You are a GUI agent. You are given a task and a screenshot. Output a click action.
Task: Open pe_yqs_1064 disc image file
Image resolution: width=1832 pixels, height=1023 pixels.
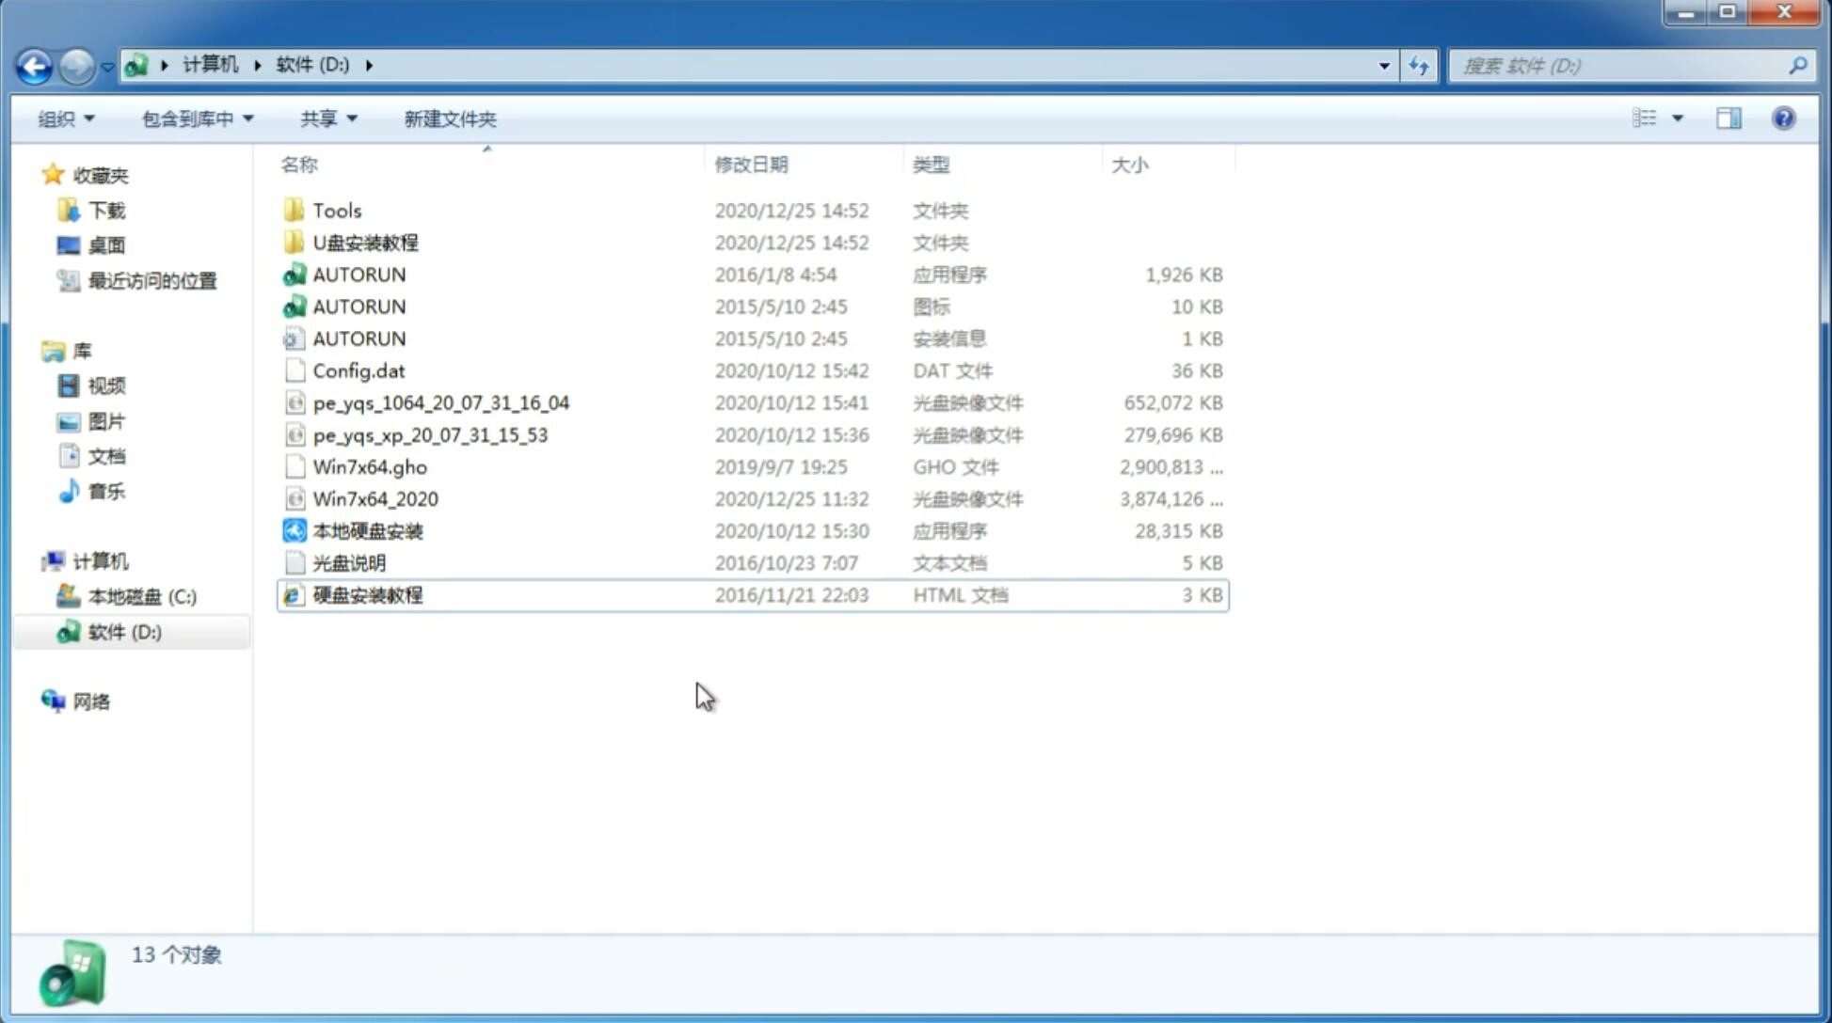441,402
